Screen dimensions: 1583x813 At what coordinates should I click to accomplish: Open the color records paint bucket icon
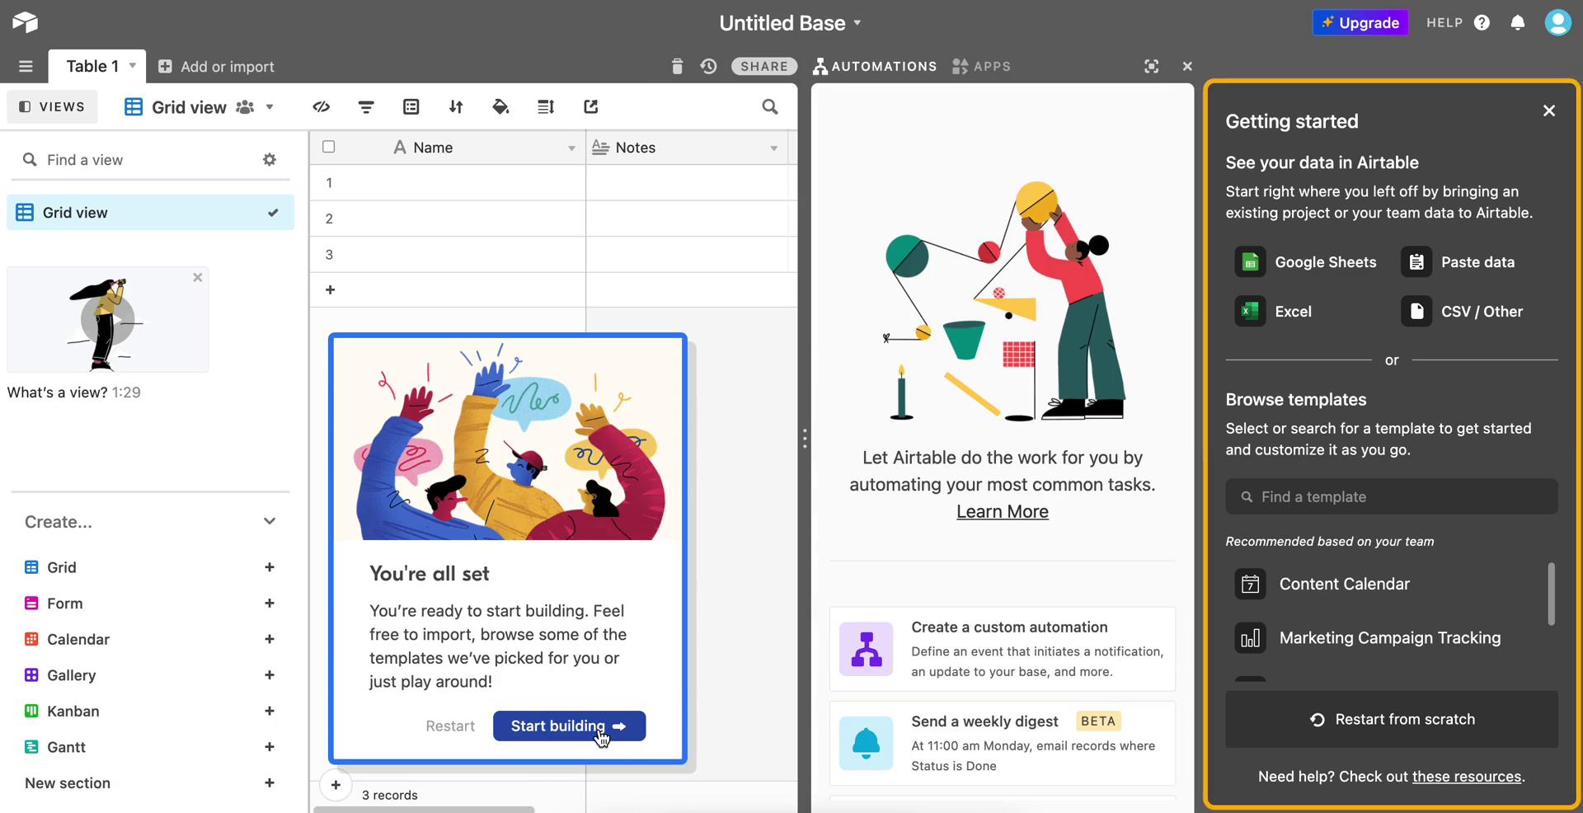500,106
